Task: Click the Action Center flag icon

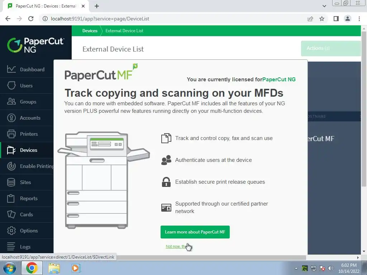Action: pyautogui.click(x=322, y=268)
